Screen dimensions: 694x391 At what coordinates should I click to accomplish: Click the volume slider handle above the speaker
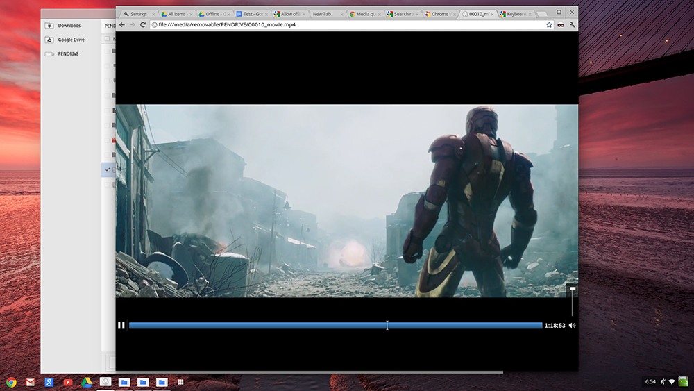point(573,288)
